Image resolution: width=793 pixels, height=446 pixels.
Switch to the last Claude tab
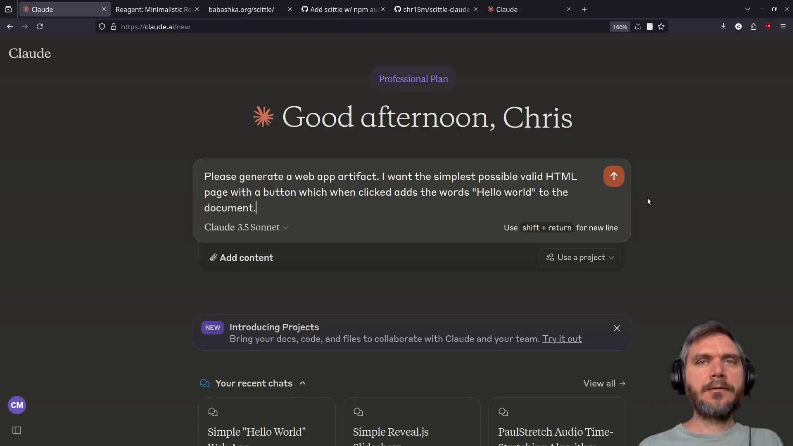tap(525, 9)
